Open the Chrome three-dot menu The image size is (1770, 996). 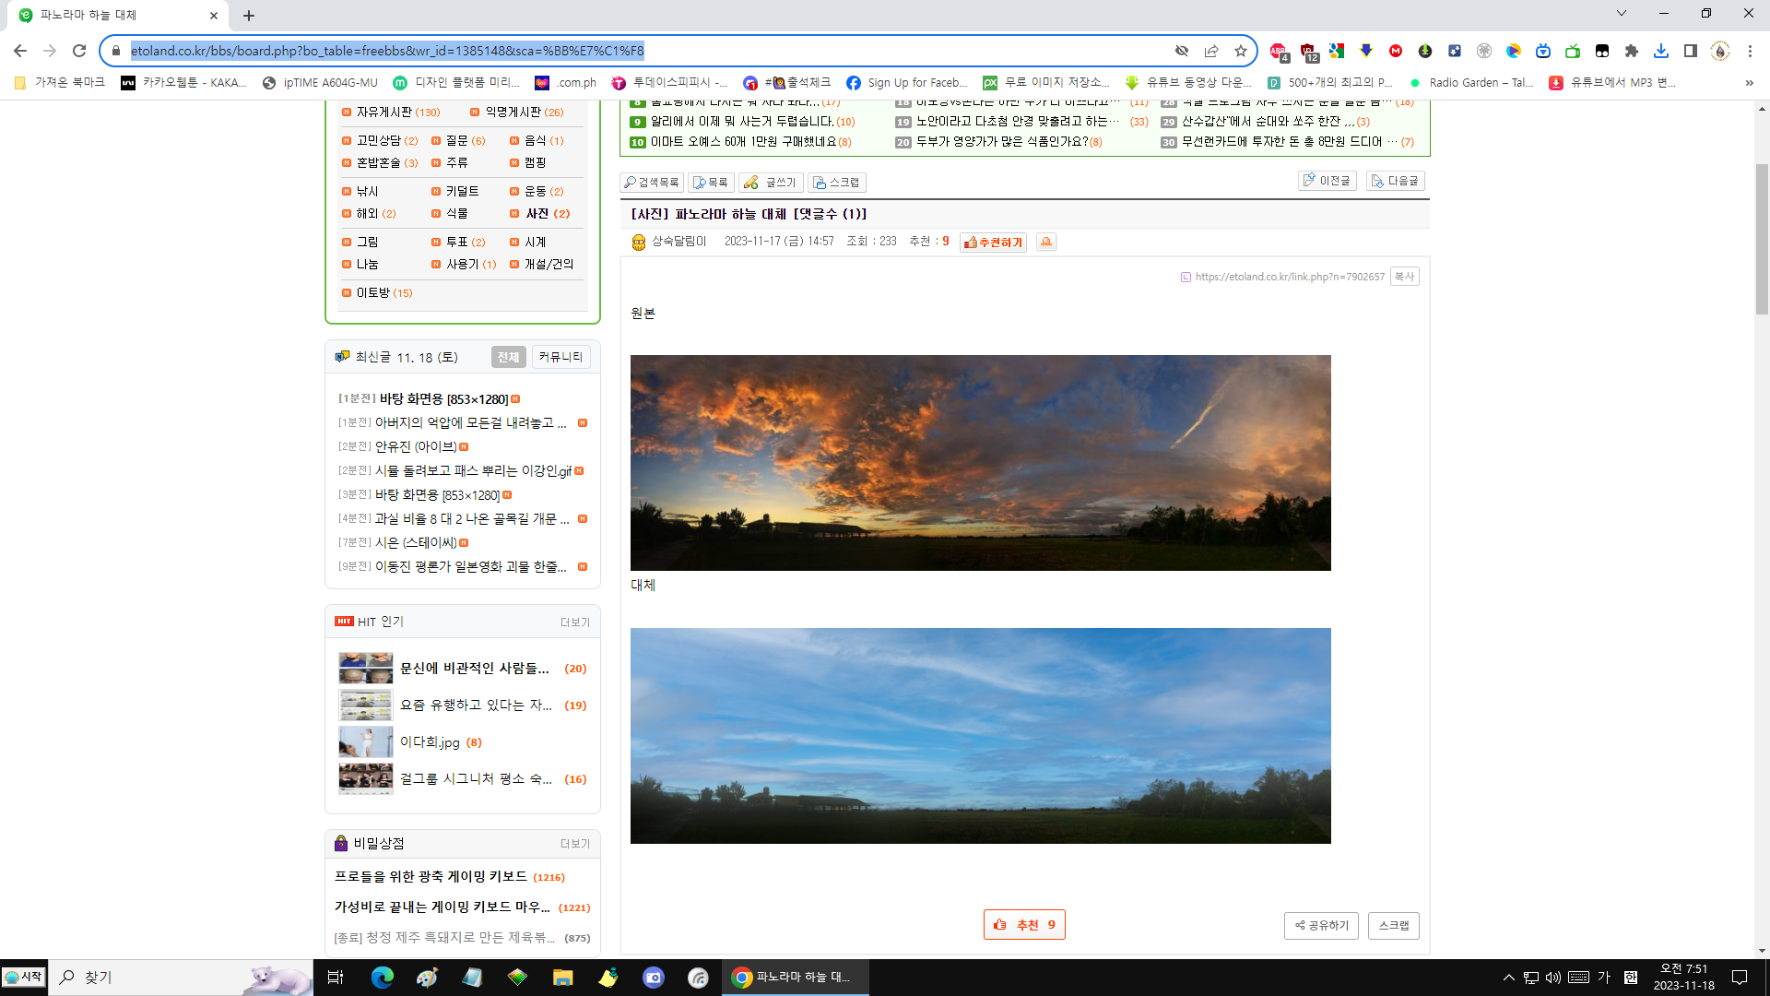point(1750,51)
